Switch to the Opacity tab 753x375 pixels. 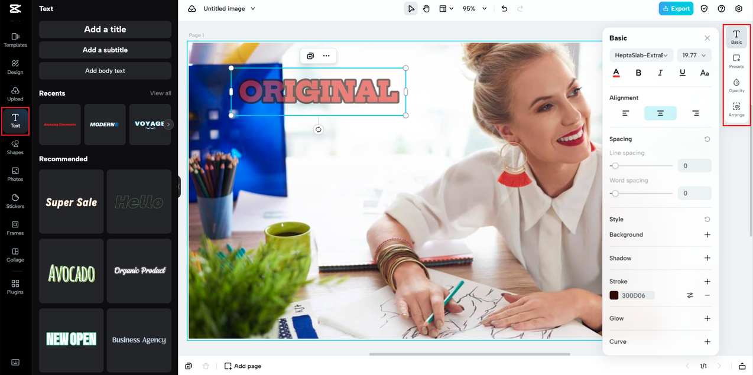736,86
